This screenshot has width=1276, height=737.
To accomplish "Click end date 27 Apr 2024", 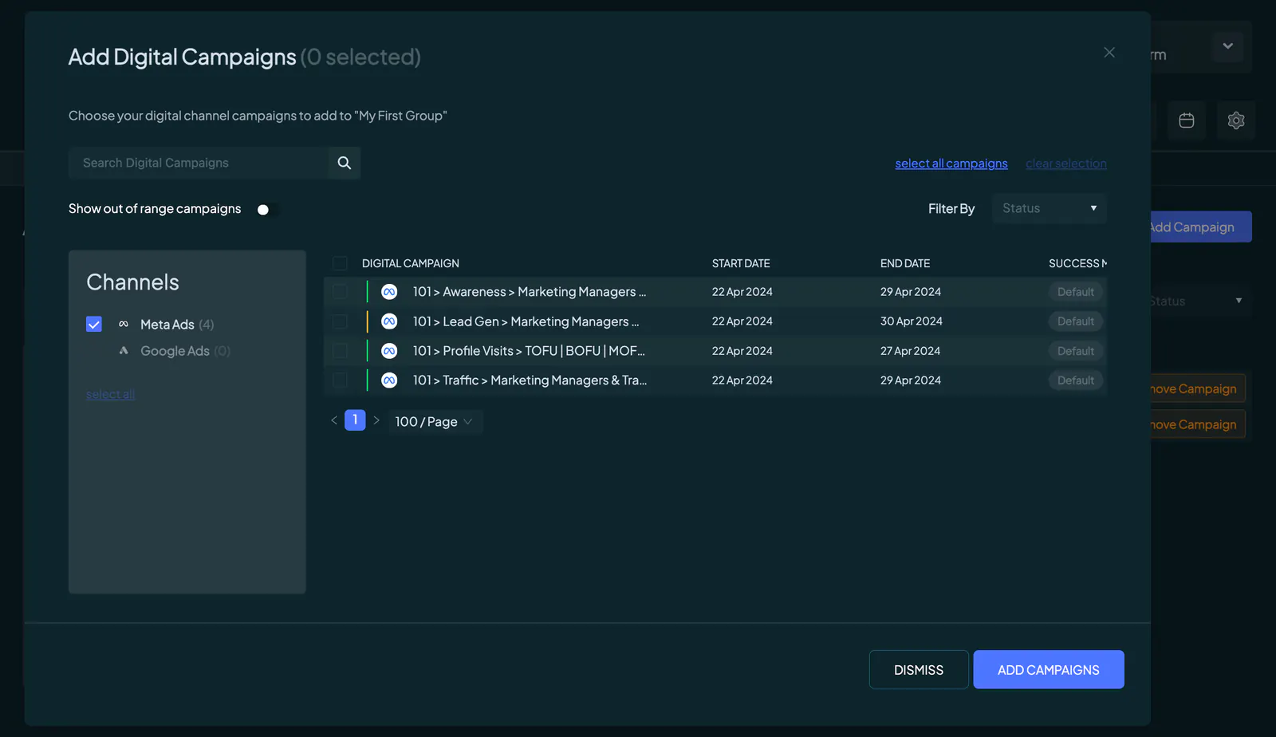I will (910, 351).
